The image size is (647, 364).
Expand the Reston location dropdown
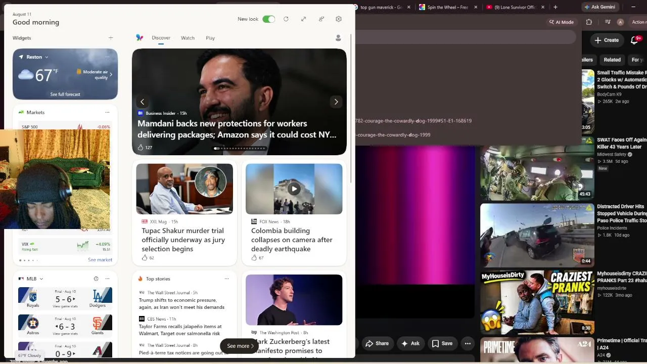pyautogui.click(x=47, y=57)
